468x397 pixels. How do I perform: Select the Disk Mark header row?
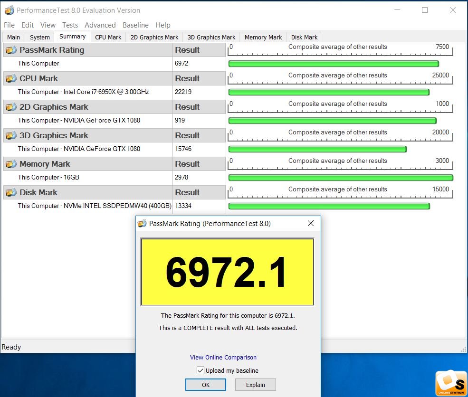(115, 192)
